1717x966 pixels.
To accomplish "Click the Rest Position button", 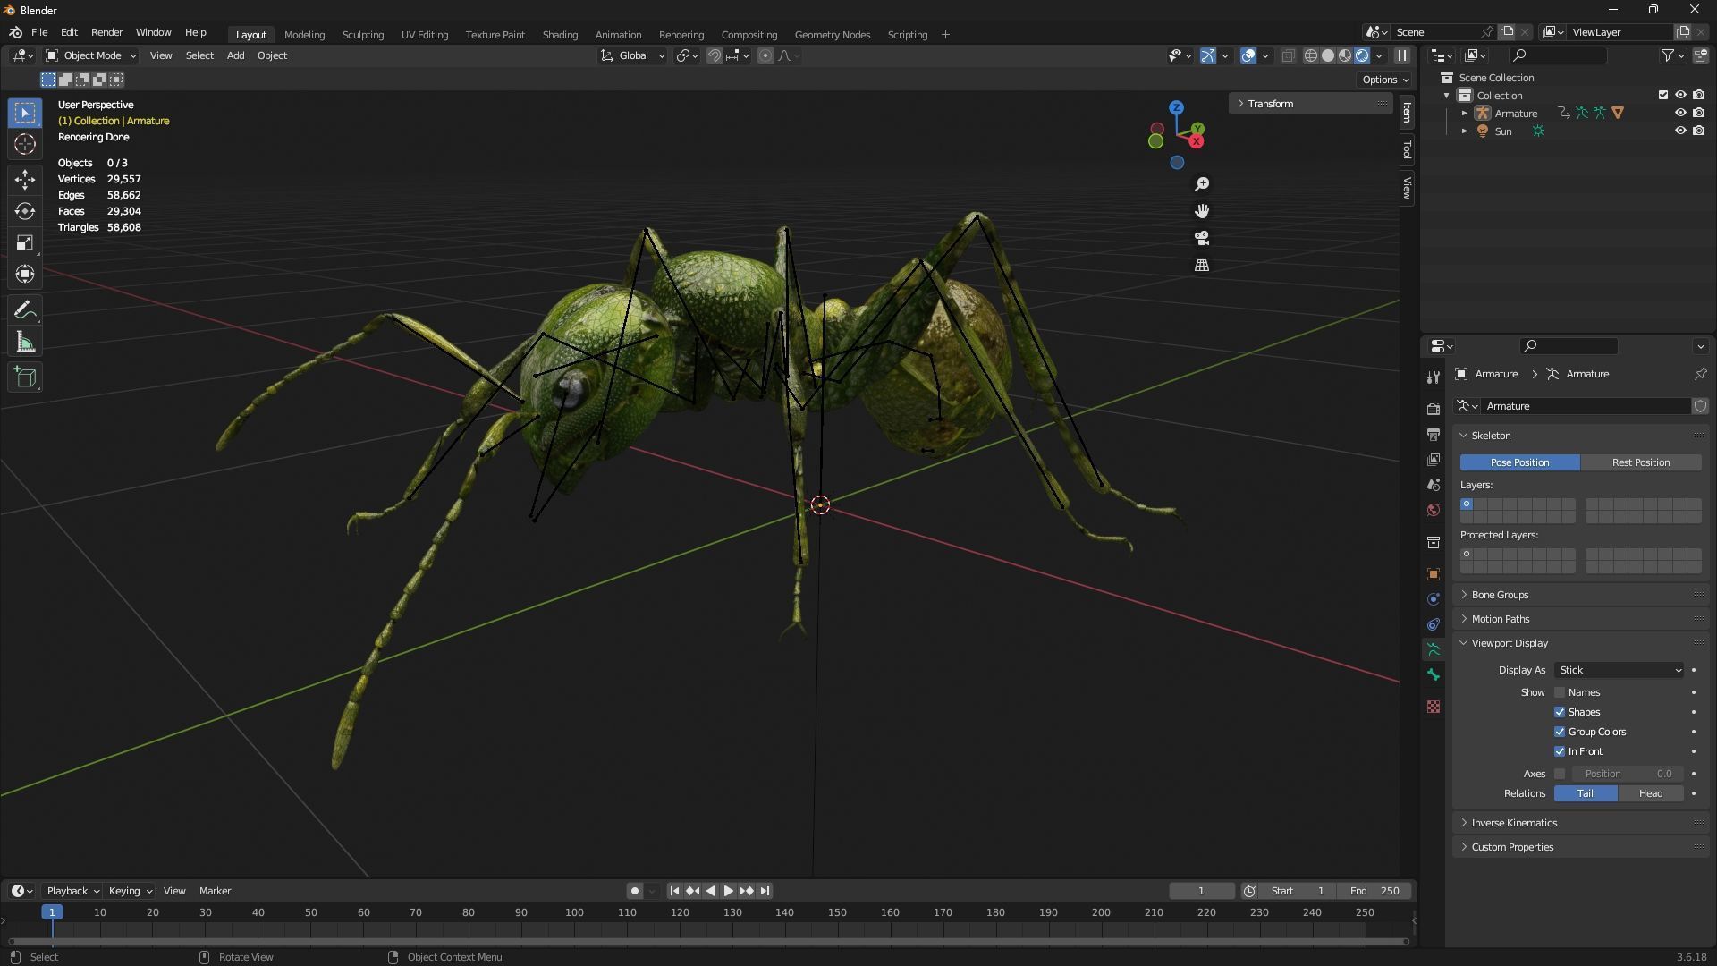I will pyautogui.click(x=1641, y=462).
